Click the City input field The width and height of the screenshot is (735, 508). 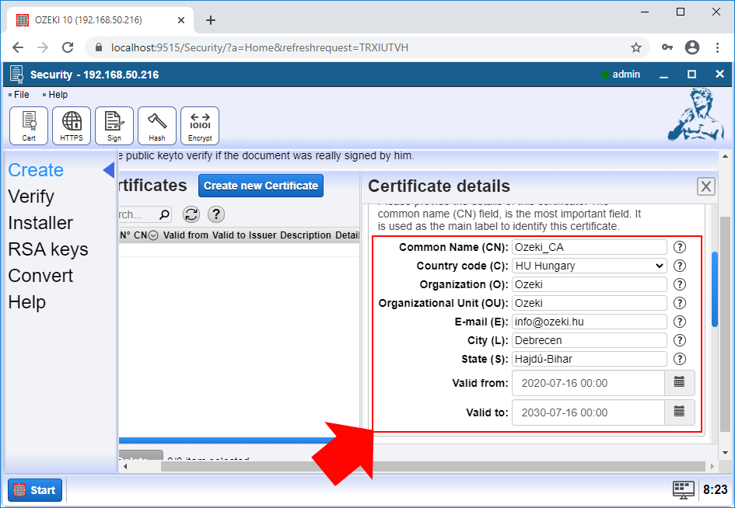(x=590, y=340)
